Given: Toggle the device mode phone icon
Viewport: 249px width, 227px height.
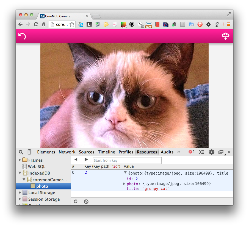Looking at the screenshot, I should [x=29, y=152].
